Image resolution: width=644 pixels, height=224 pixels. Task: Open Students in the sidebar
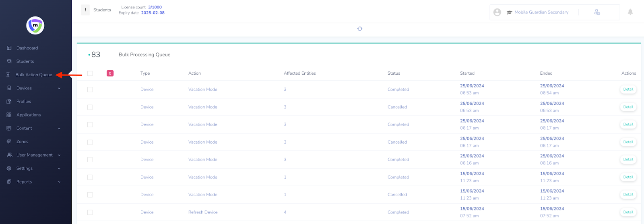(x=25, y=61)
